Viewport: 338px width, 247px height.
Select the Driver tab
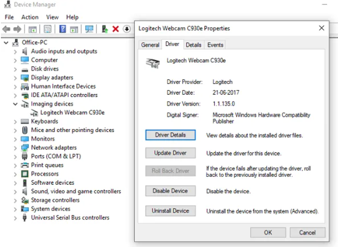[x=172, y=44]
